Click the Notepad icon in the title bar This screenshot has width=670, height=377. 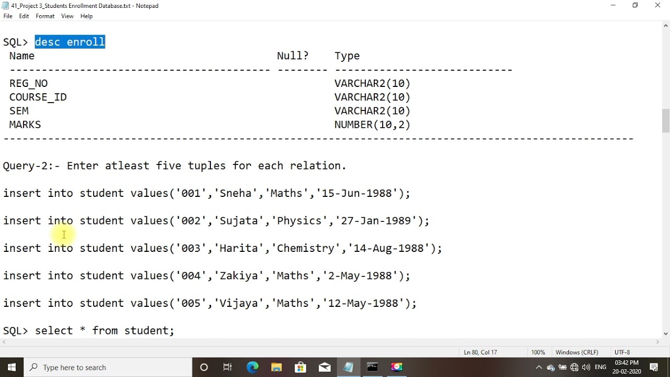click(5, 5)
